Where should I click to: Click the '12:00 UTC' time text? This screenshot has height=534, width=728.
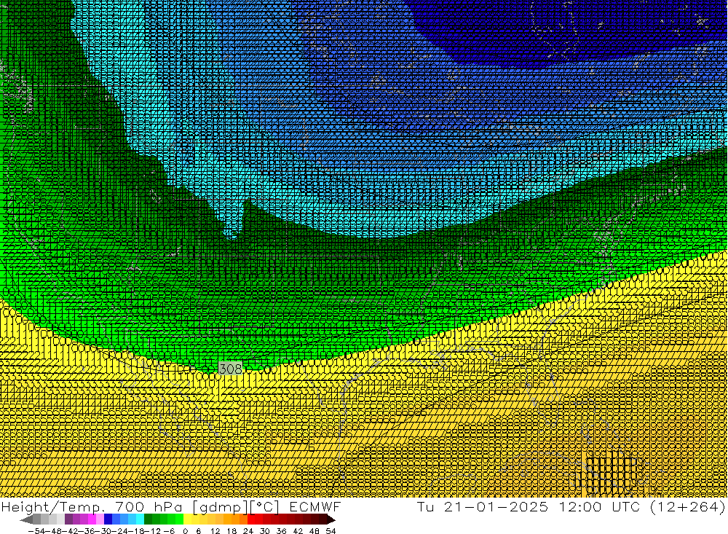click(599, 506)
